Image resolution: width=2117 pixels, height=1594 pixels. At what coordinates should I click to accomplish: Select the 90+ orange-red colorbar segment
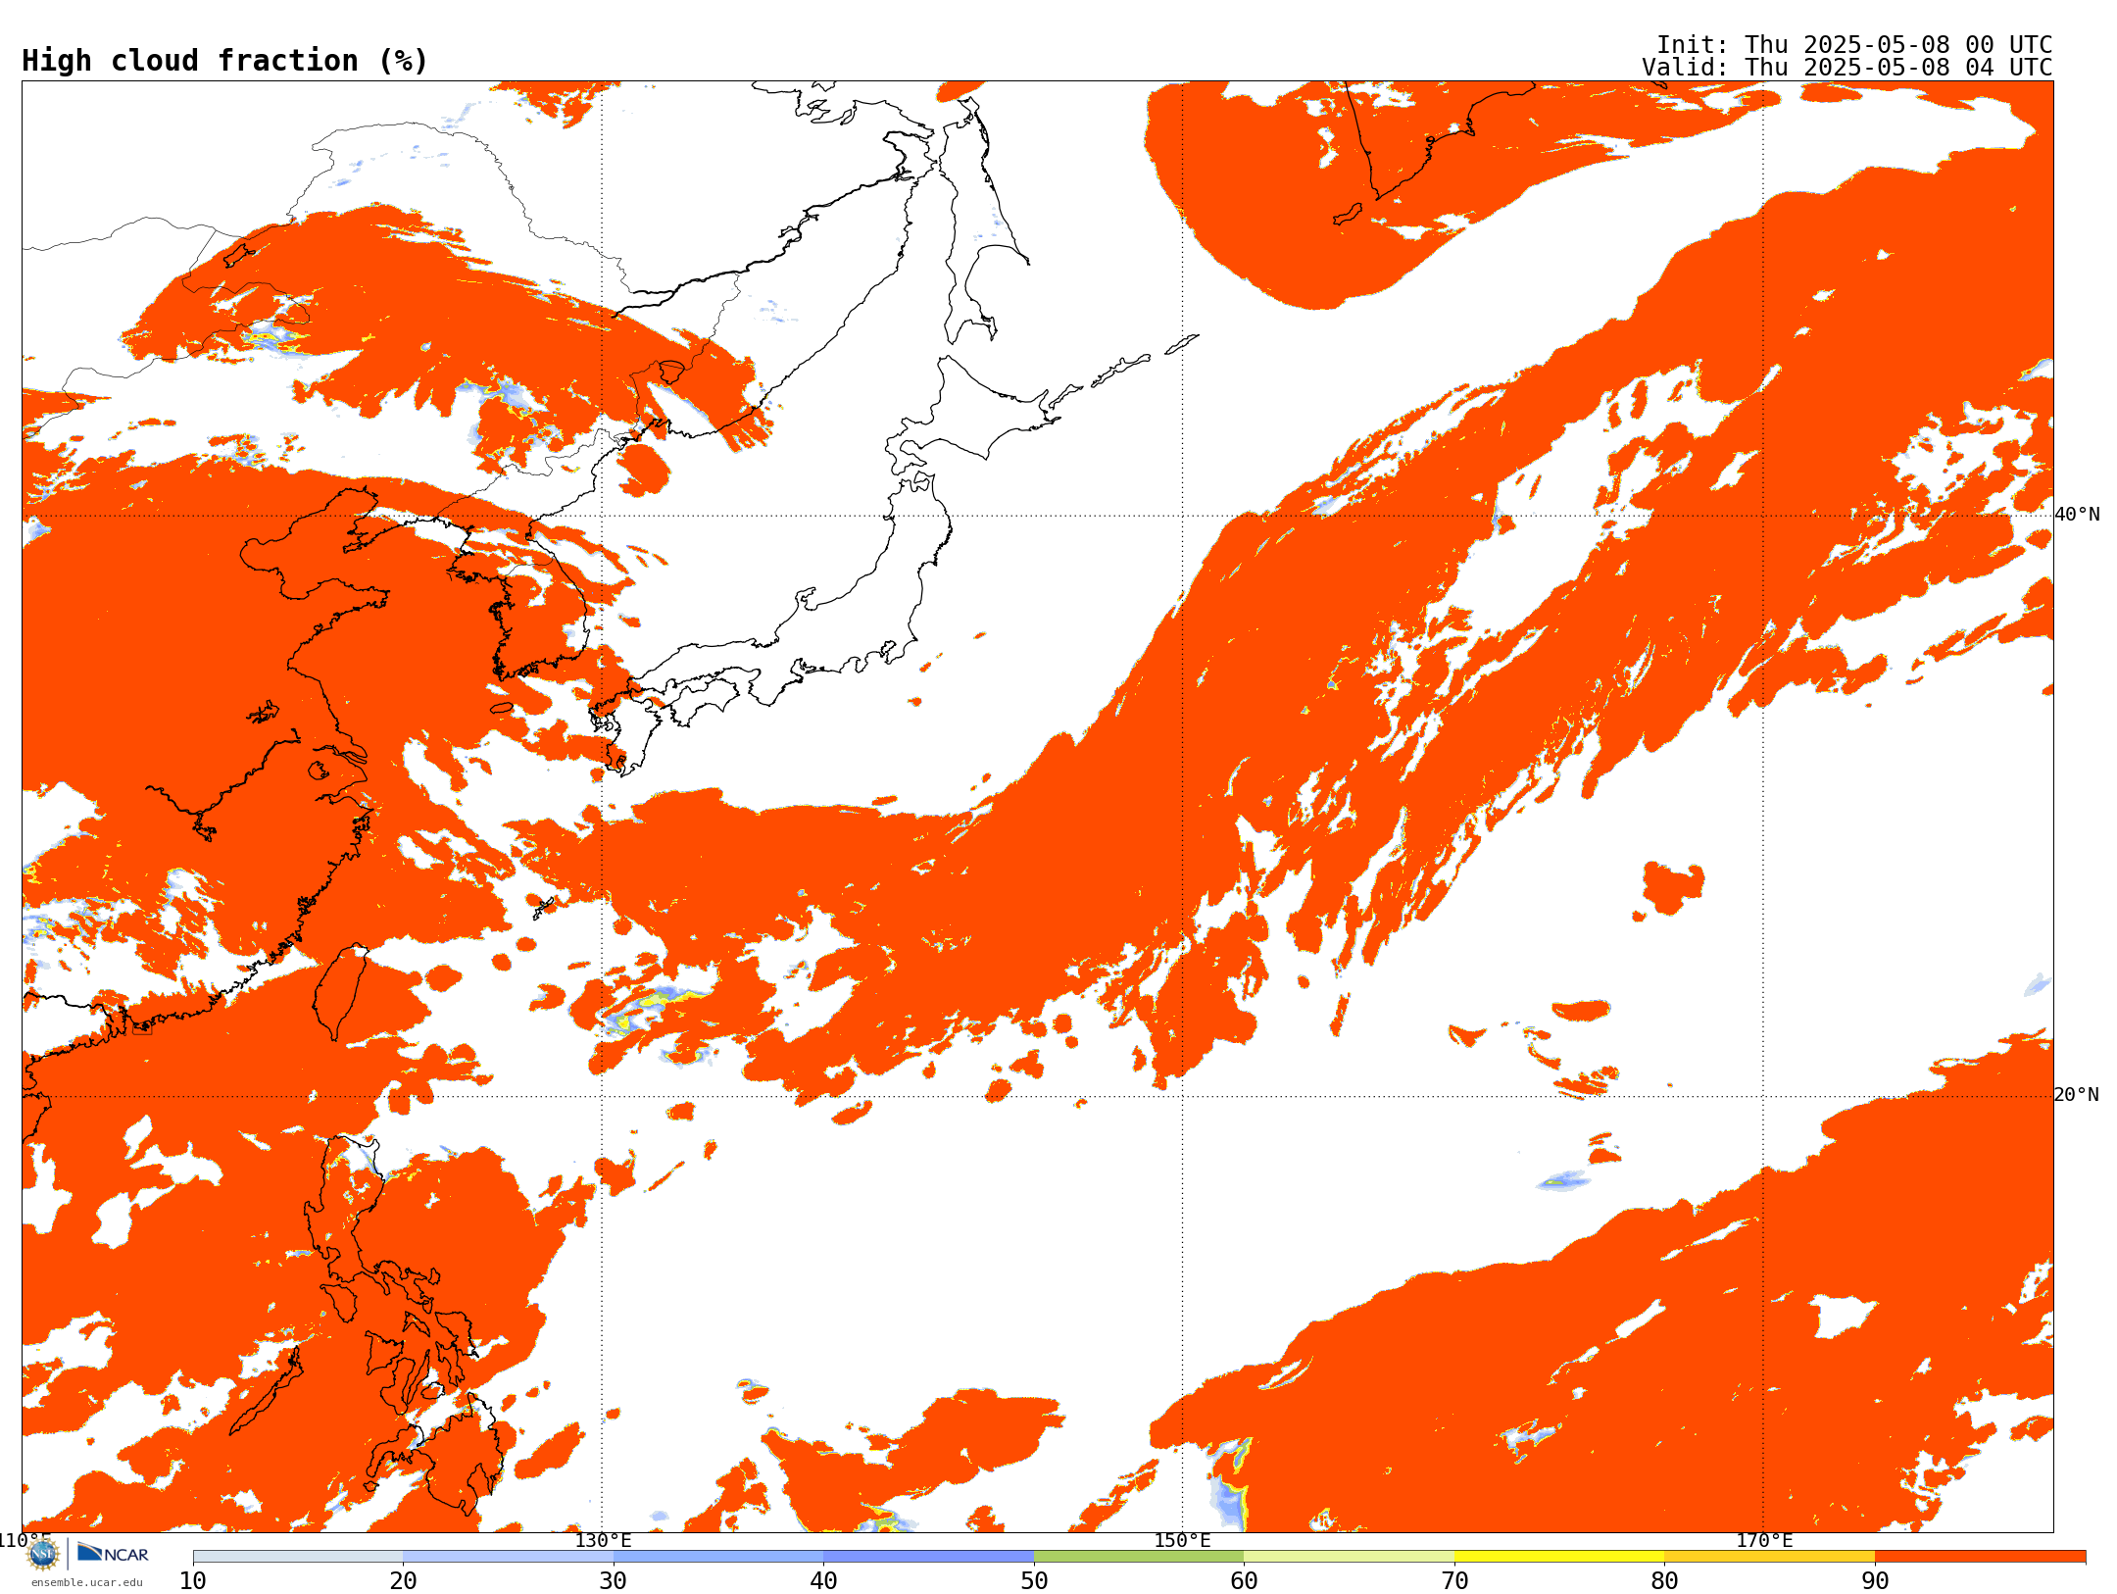tap(1980, 1557)
